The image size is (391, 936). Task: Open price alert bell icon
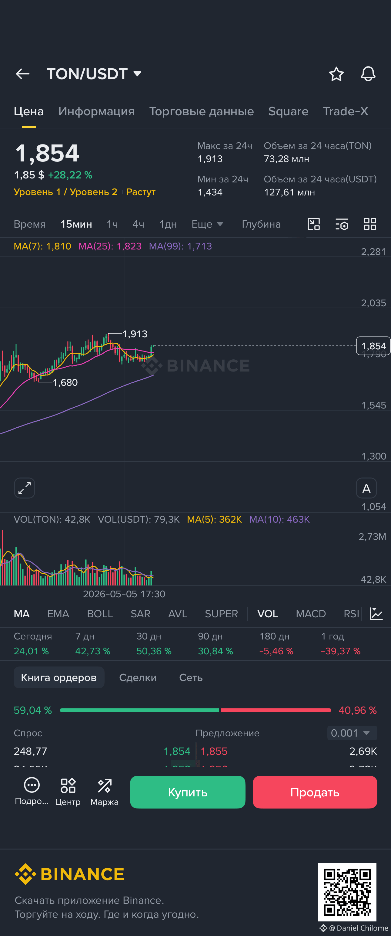tap(368, 74)
